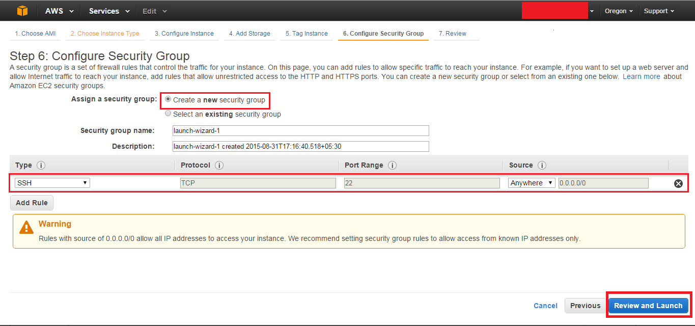Screen dimensions: 695x326
Task: Click the orange Warning heading text
Action: click(55, 224)
